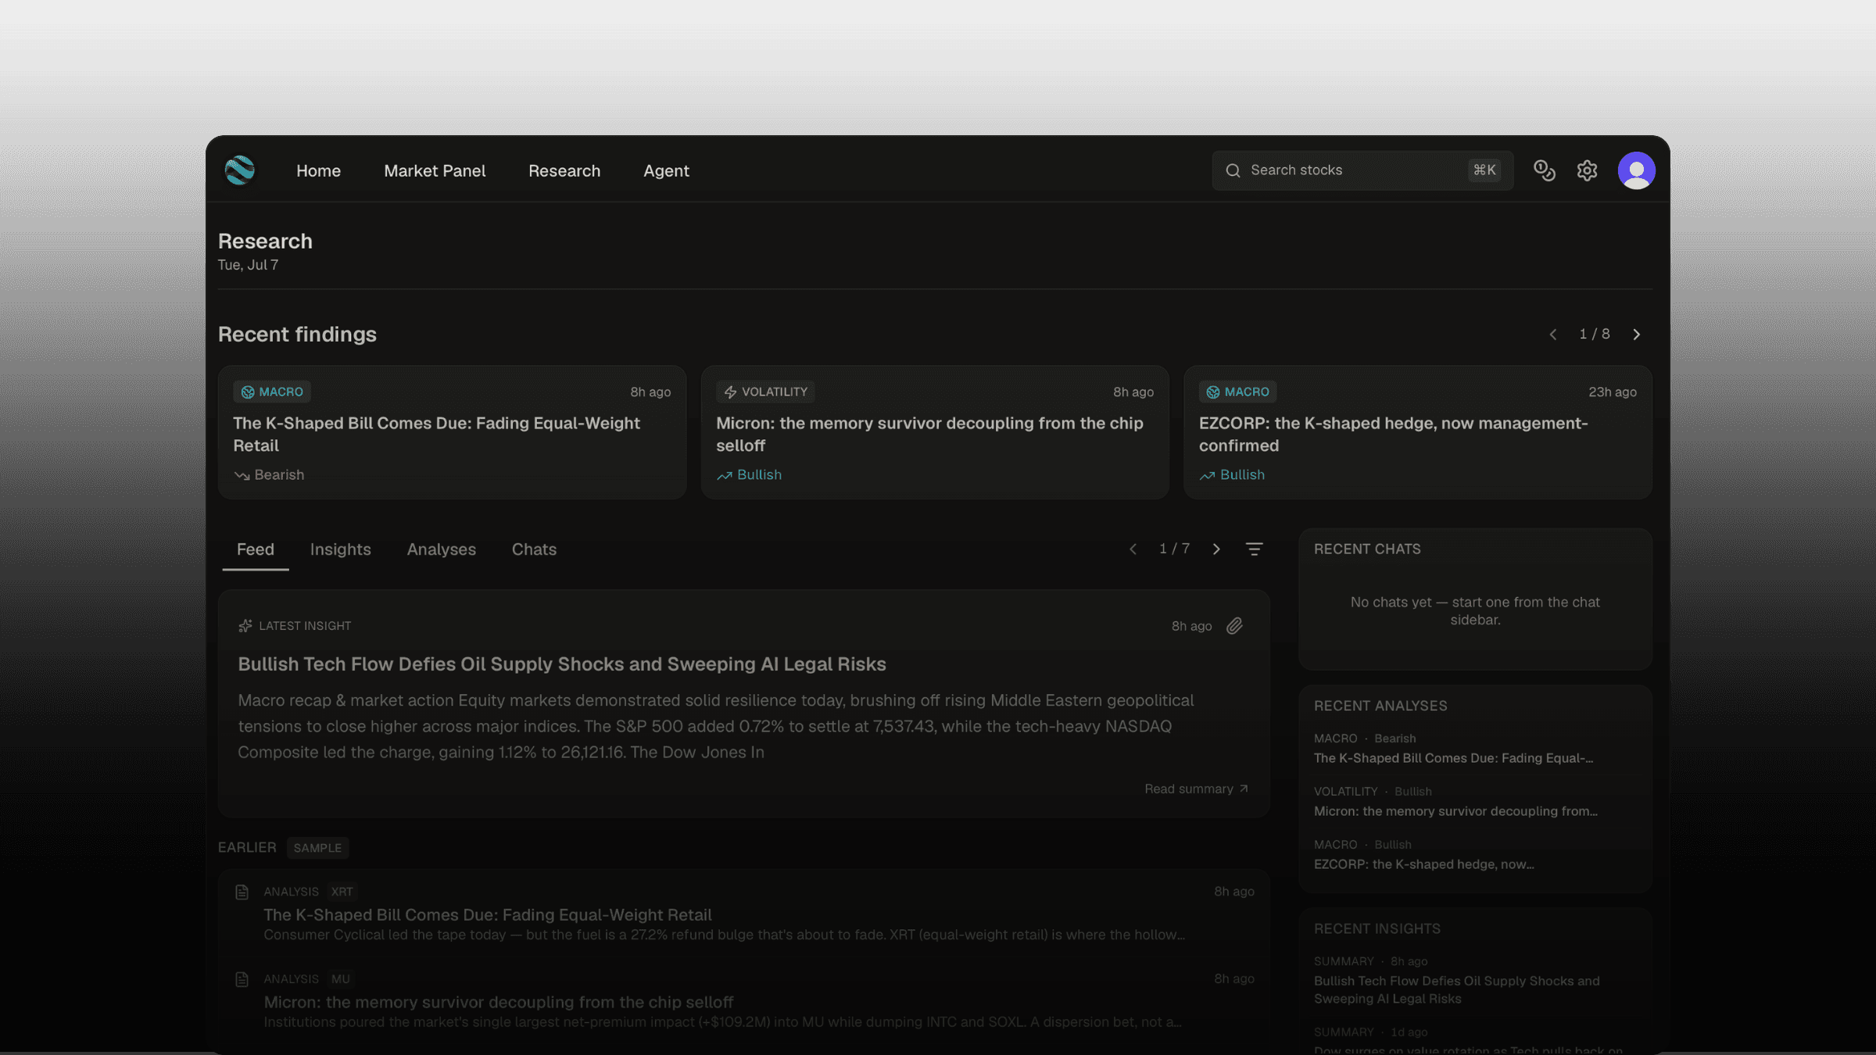The image size is (1876, 1055).
Task: Go to previous Recent findings page
Action: click(1553, 334)
